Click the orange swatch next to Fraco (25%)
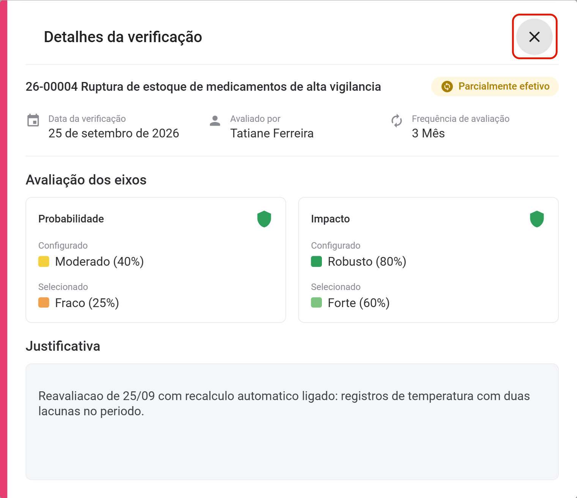 click(44, 303)
